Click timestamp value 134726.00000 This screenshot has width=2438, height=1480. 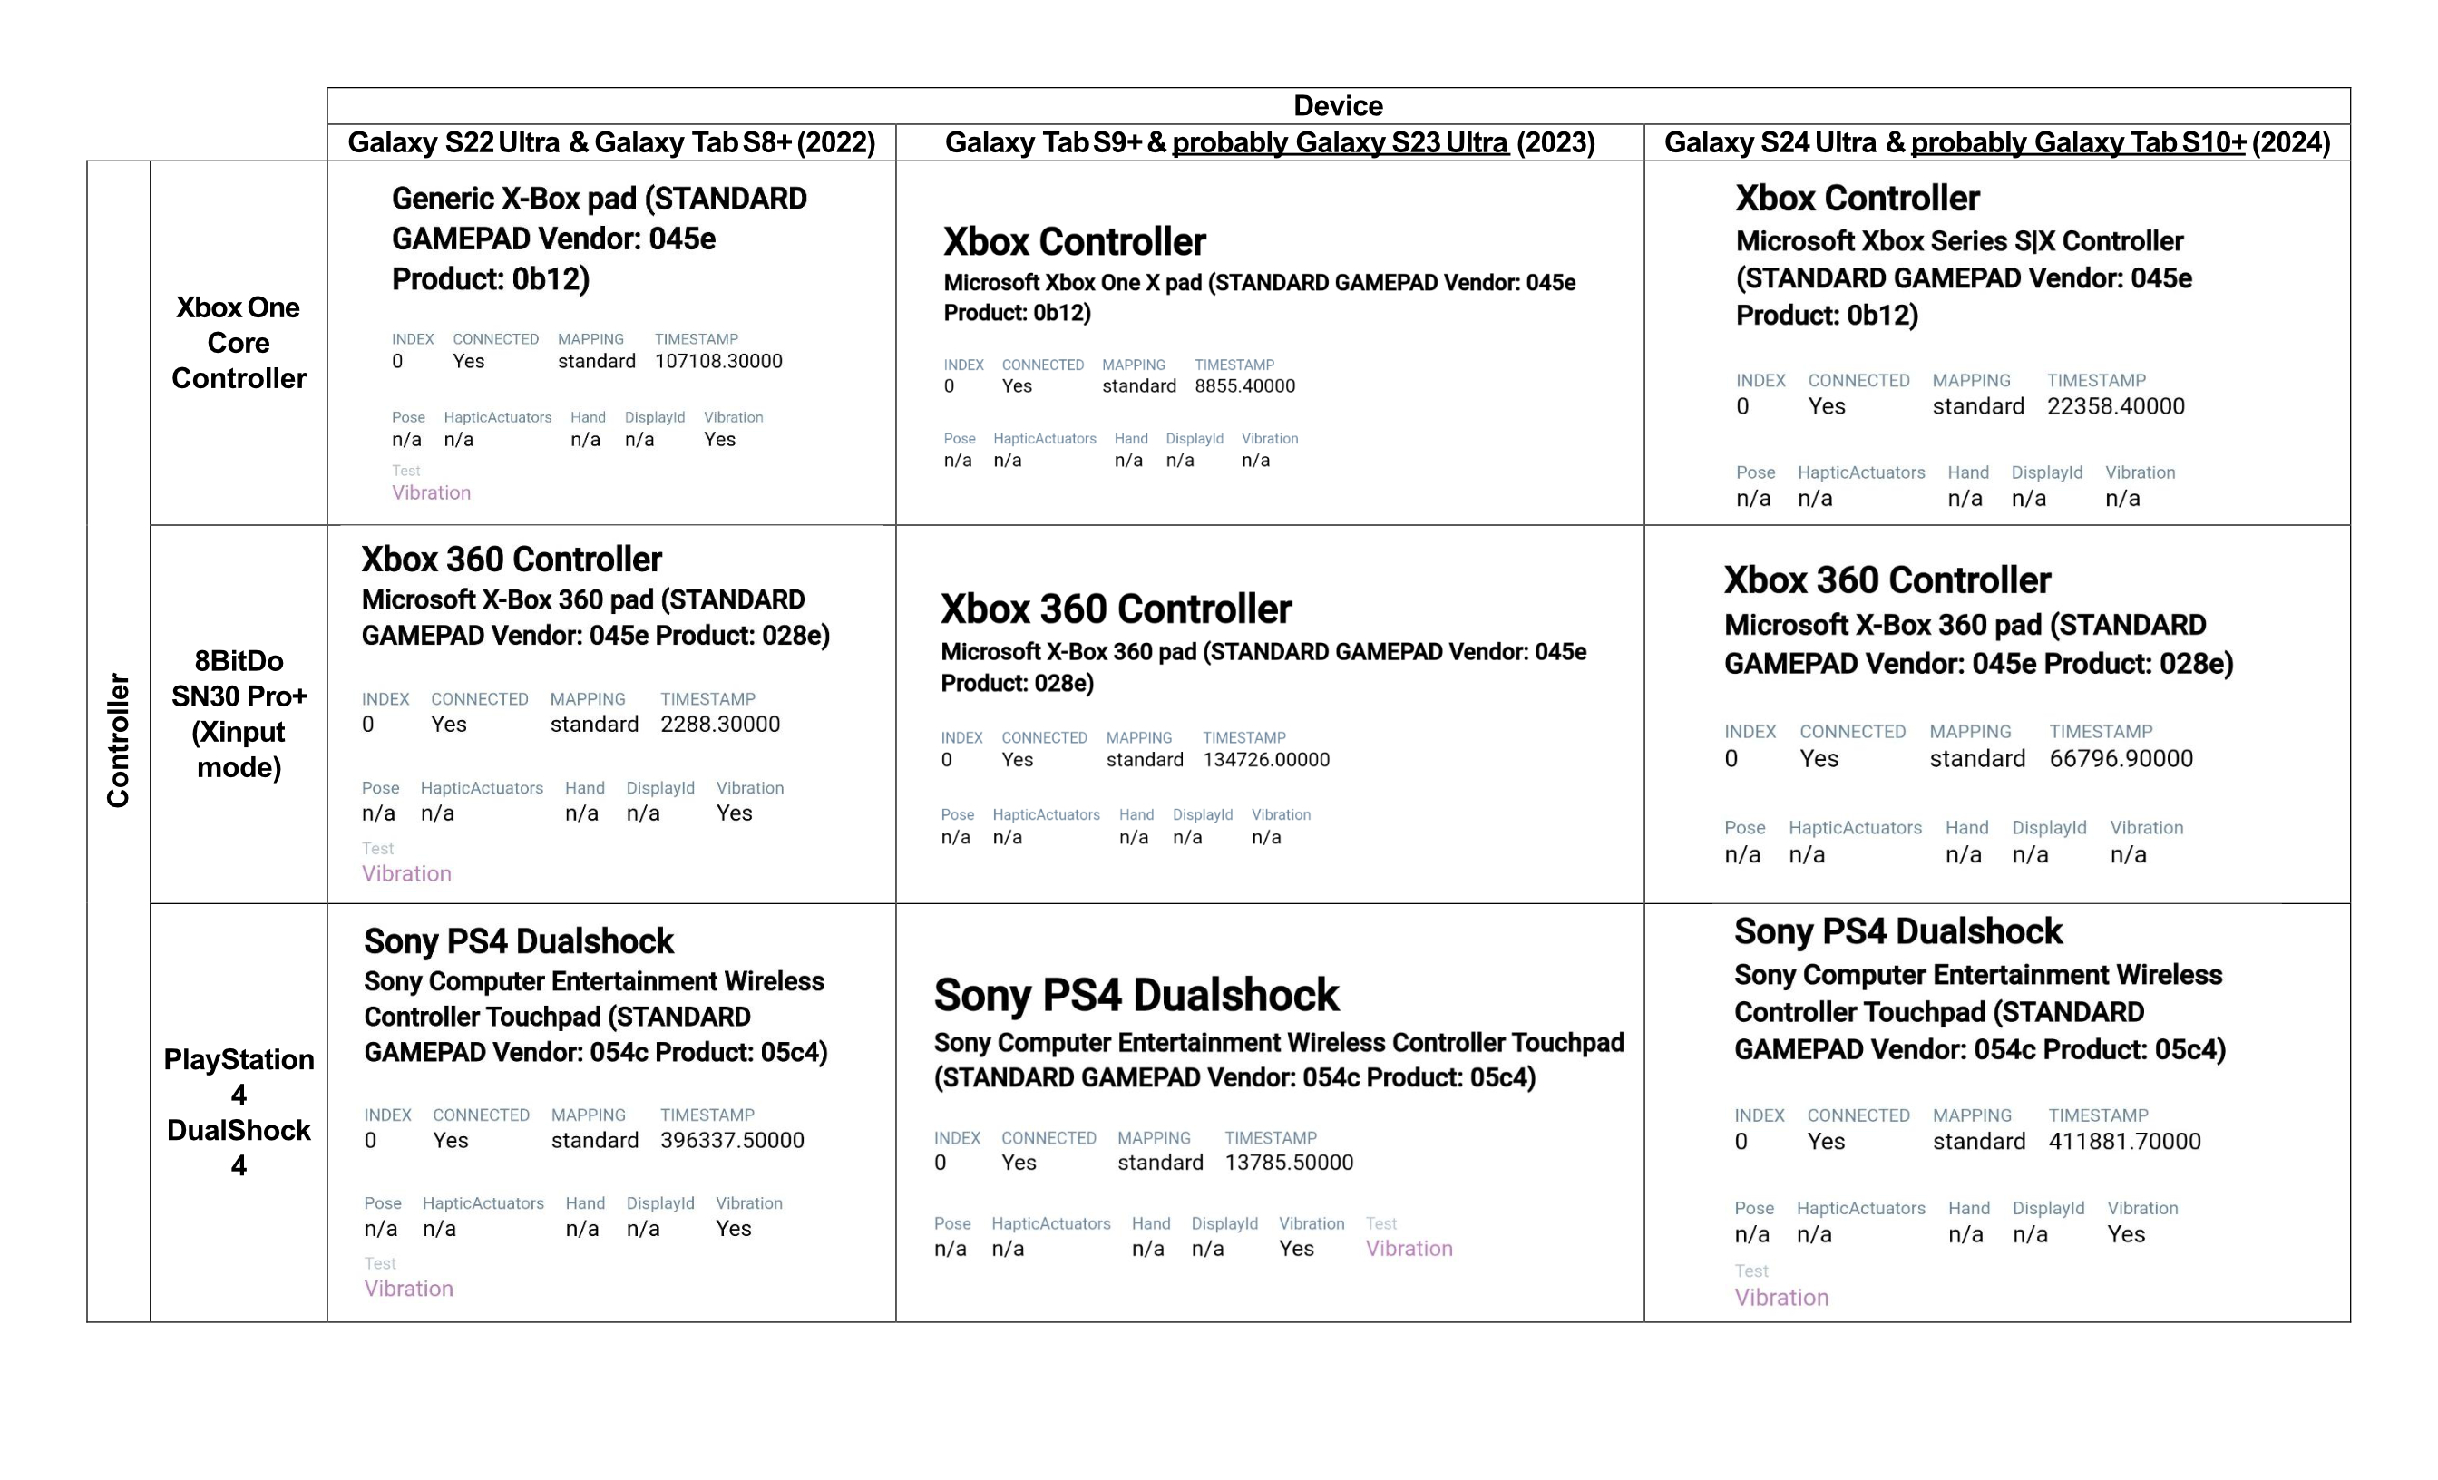(x=1266, y=760)
